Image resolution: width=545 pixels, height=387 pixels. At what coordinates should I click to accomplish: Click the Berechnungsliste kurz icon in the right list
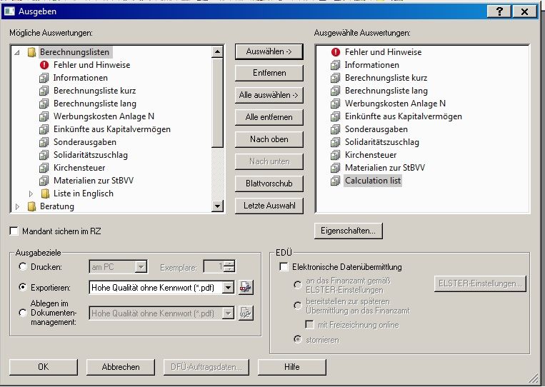tap(335, 78)
